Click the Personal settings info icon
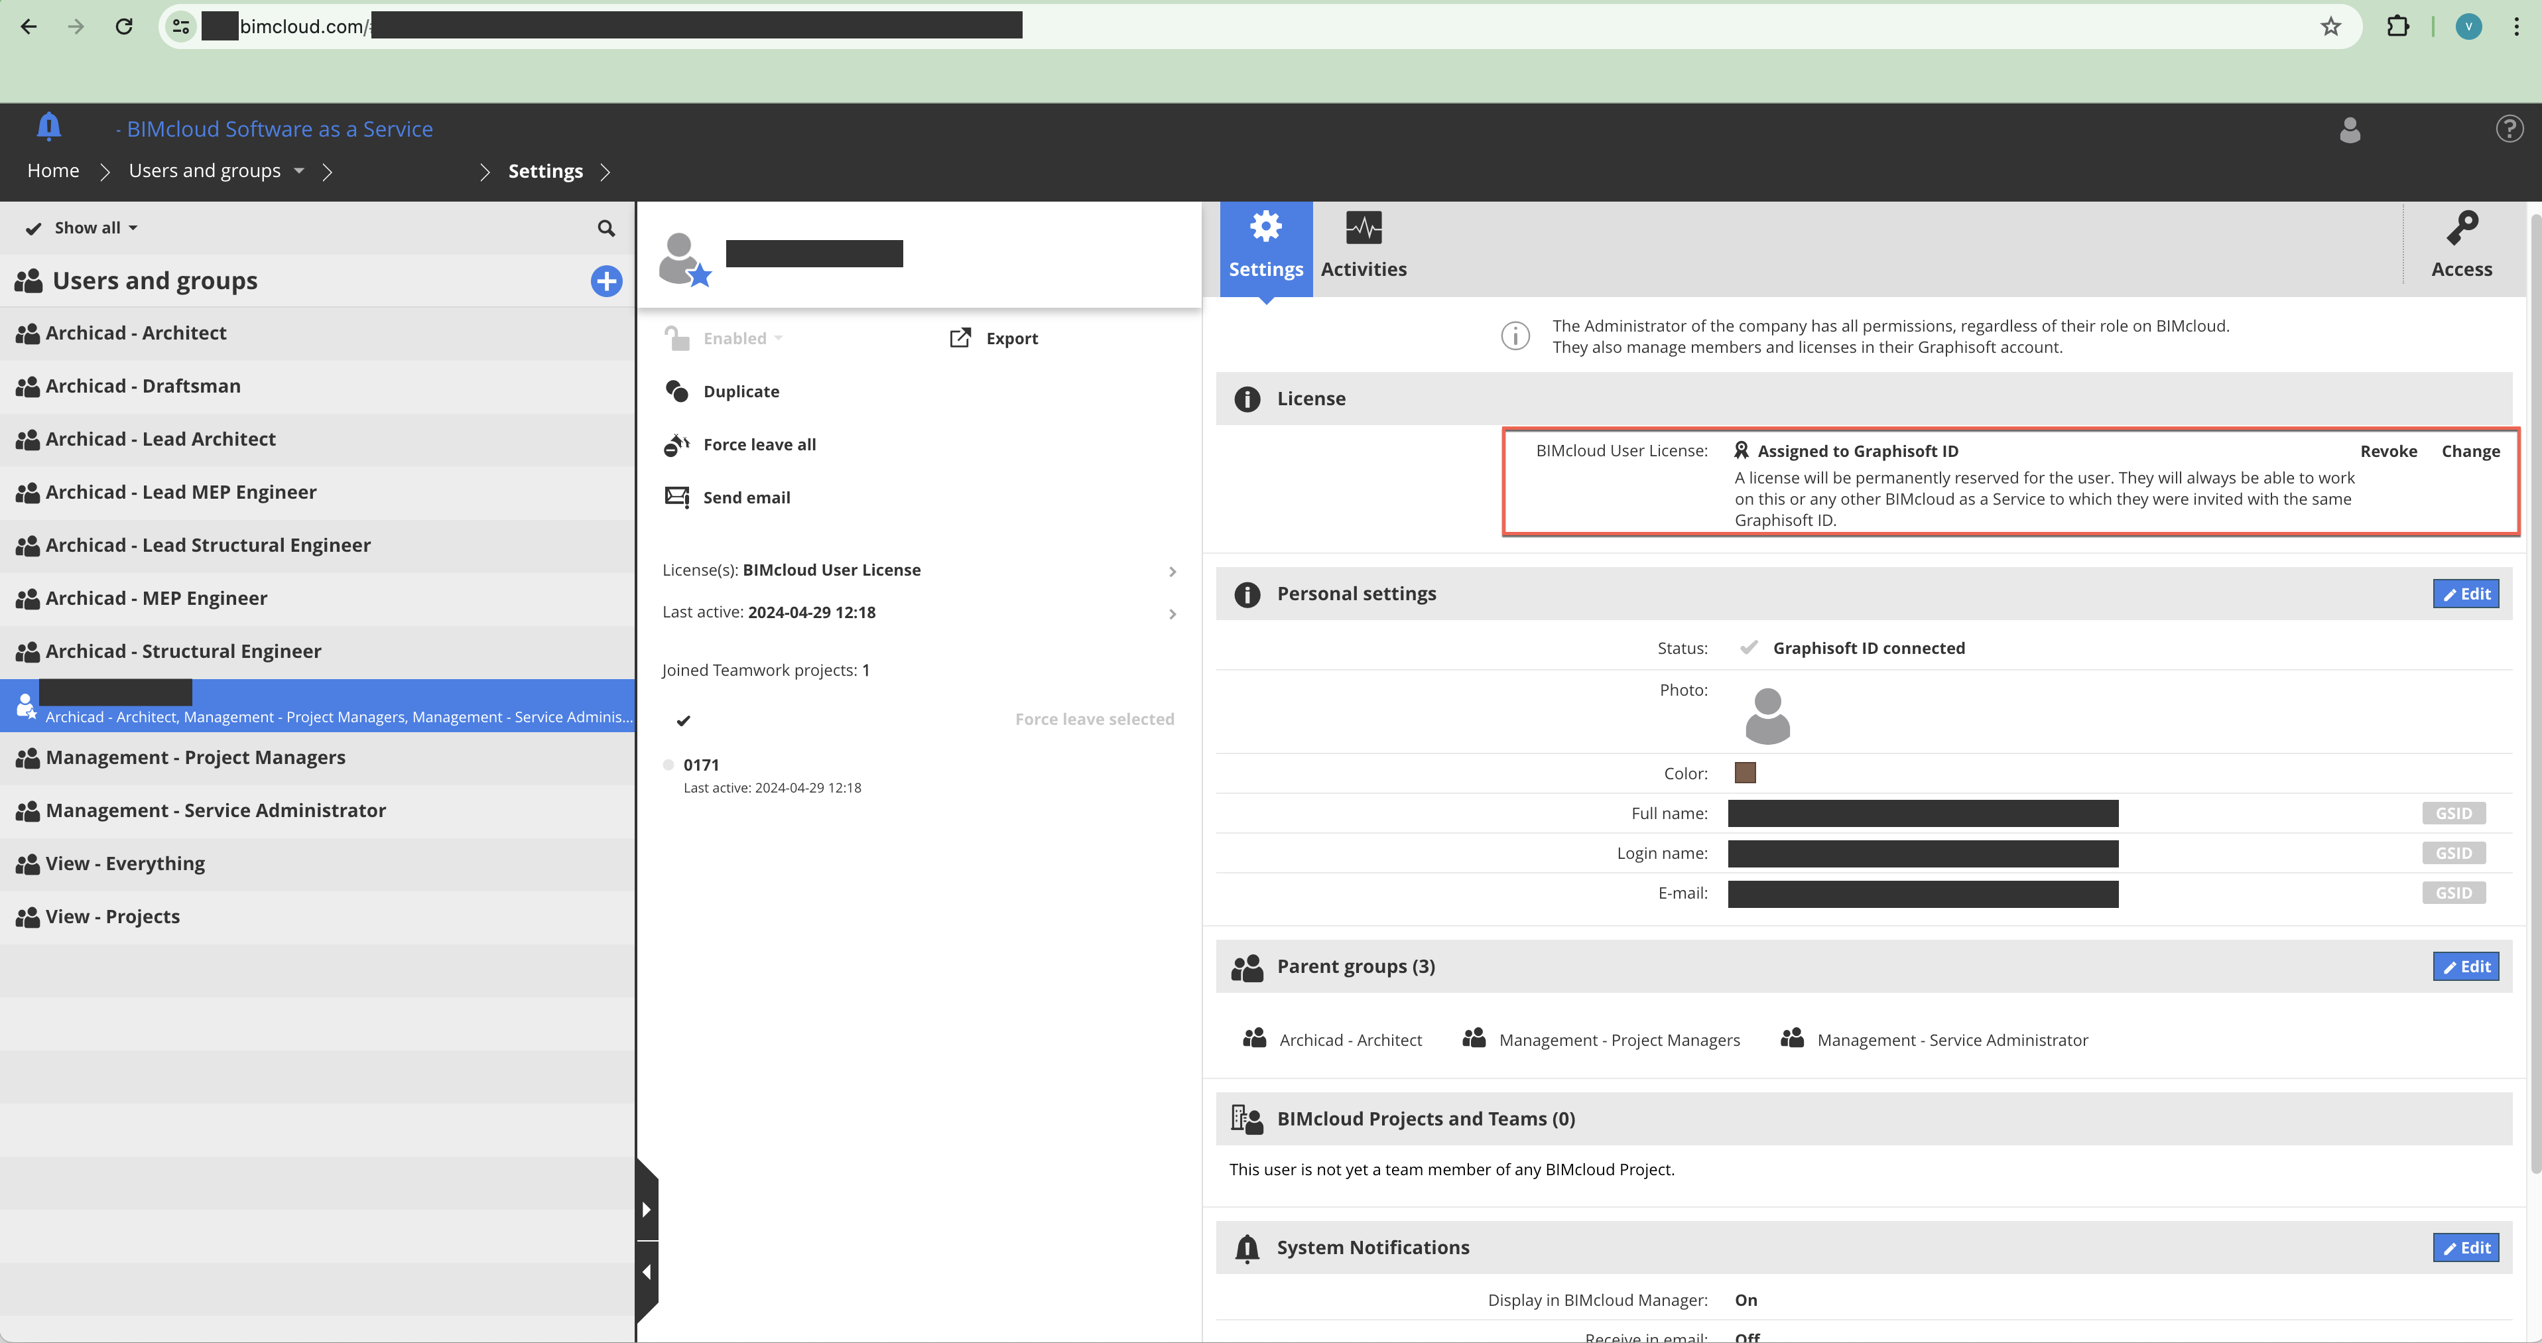Image resolution: width=2542 pixels, height=1343 pixels. pos(1247,594)
